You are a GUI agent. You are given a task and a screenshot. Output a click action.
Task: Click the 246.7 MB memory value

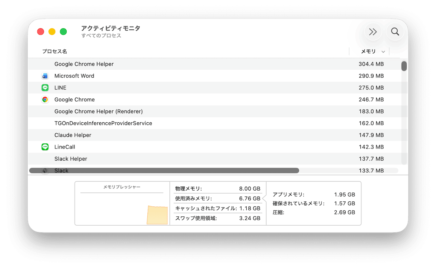(x=371, y=99)
